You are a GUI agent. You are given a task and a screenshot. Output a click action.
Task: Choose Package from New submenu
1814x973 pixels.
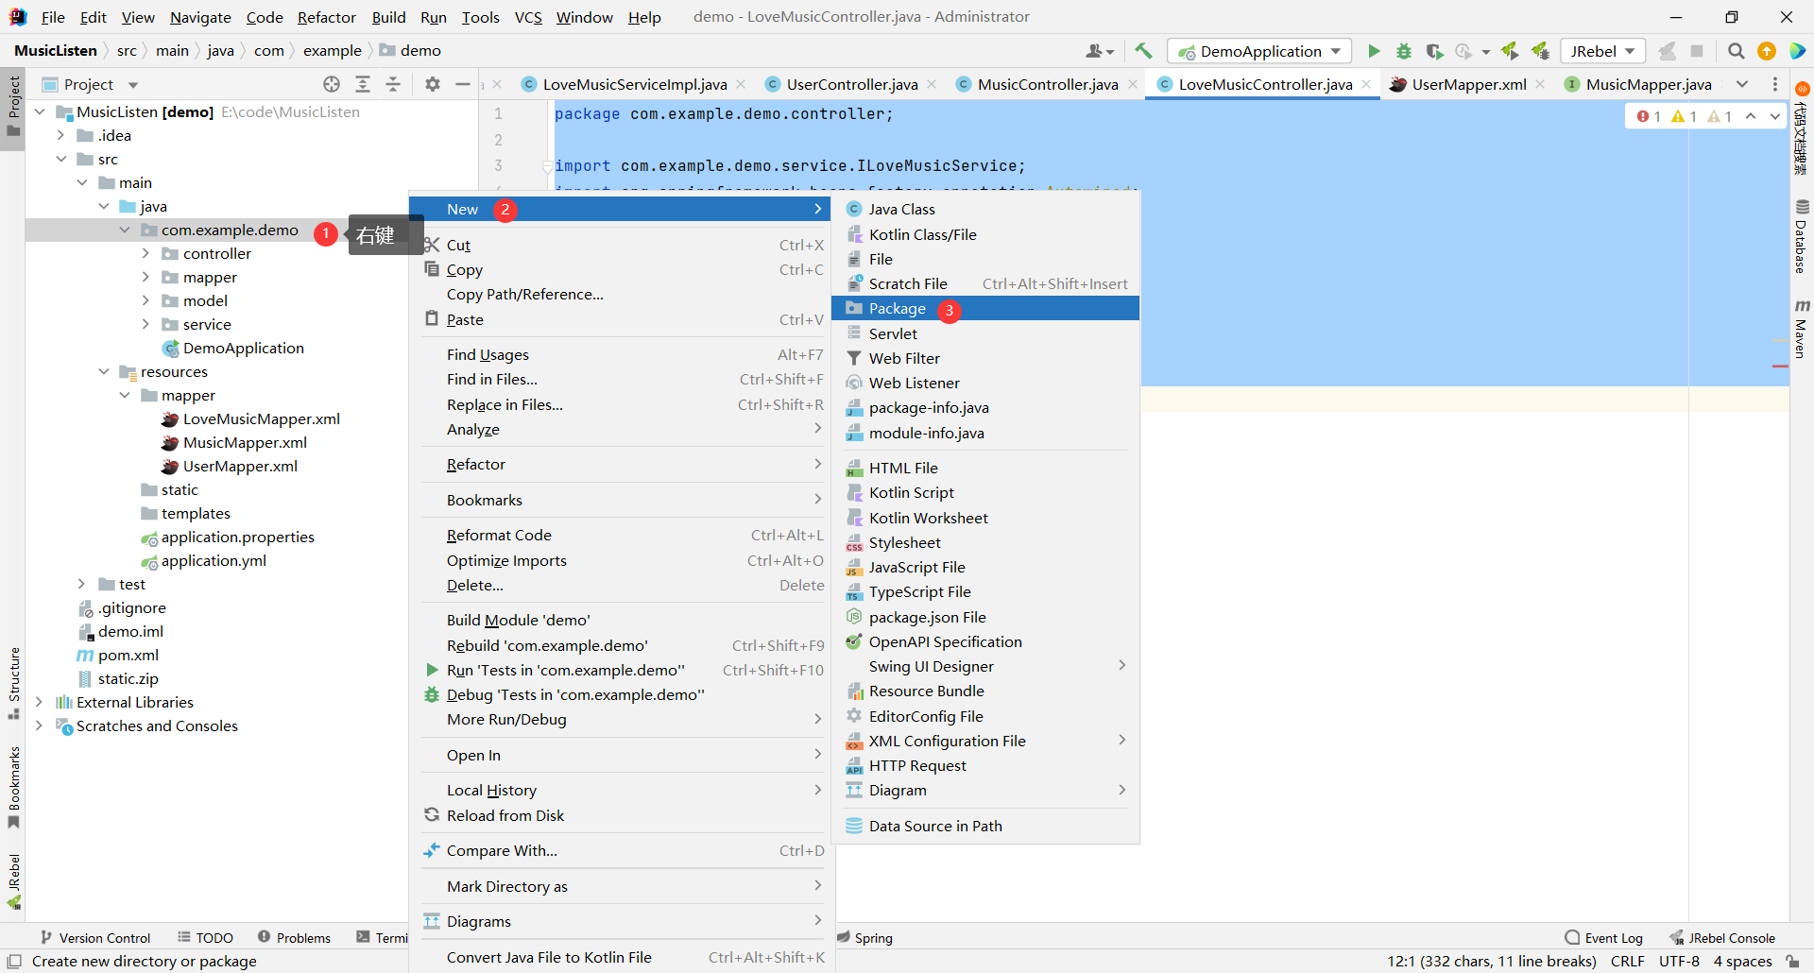point(985,309)
